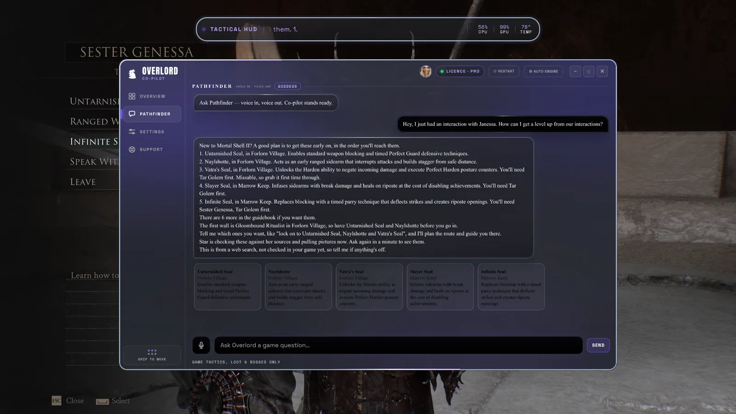Open the Naylshotte card
Image resolution: width=736 pixels, height=414 pixels.
tap(298, 287)
